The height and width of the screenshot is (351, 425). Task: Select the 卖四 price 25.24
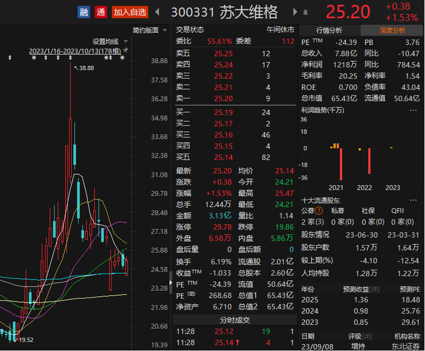click(x=223, y=65)
